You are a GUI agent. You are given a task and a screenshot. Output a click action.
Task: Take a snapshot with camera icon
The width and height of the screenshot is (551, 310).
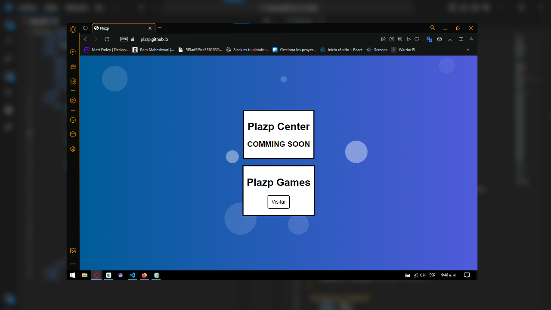tap(392, 39)
